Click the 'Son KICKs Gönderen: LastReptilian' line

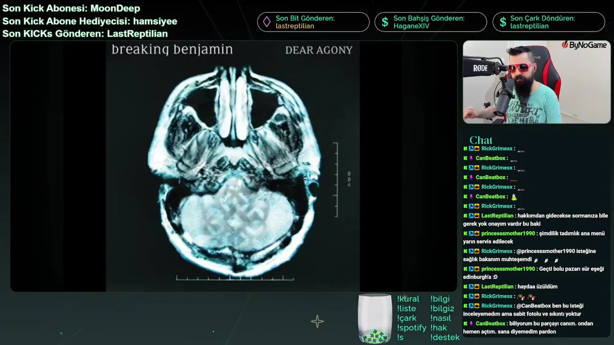point(85,34)
